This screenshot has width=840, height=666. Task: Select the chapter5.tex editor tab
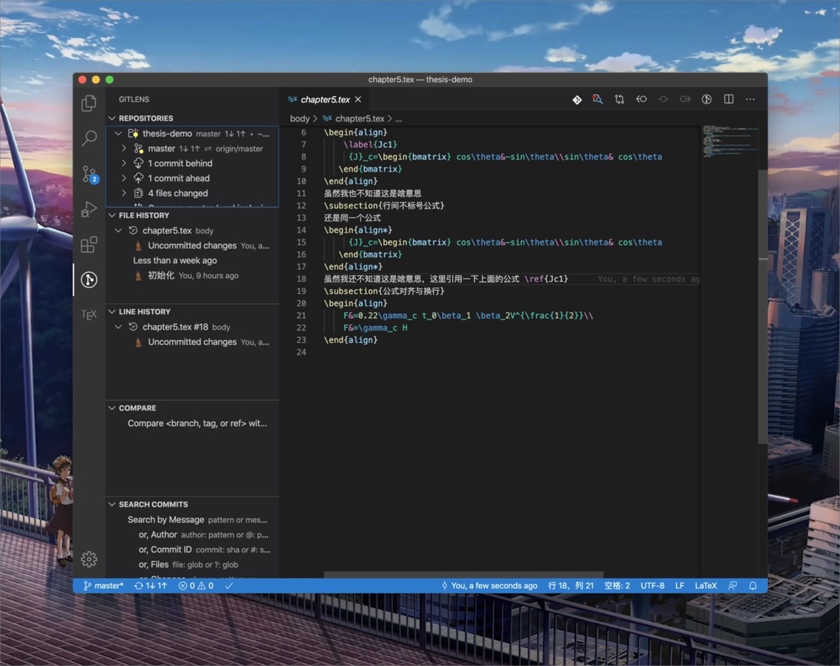[325, 100]
